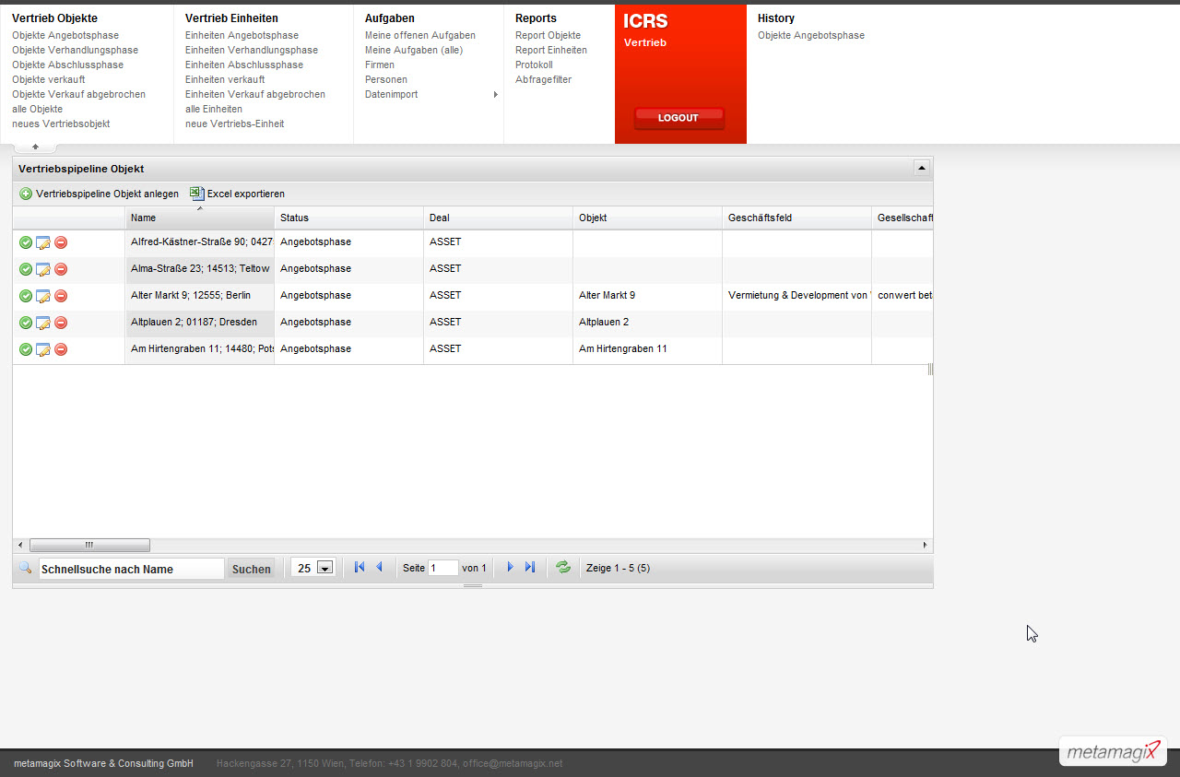
Task: Open Abfragefilter menu item
Action: (x=543, y=79)
